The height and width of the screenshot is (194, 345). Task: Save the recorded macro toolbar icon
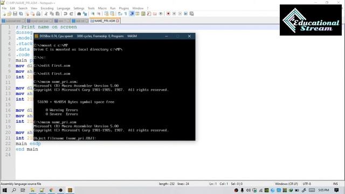pos(192,13)
